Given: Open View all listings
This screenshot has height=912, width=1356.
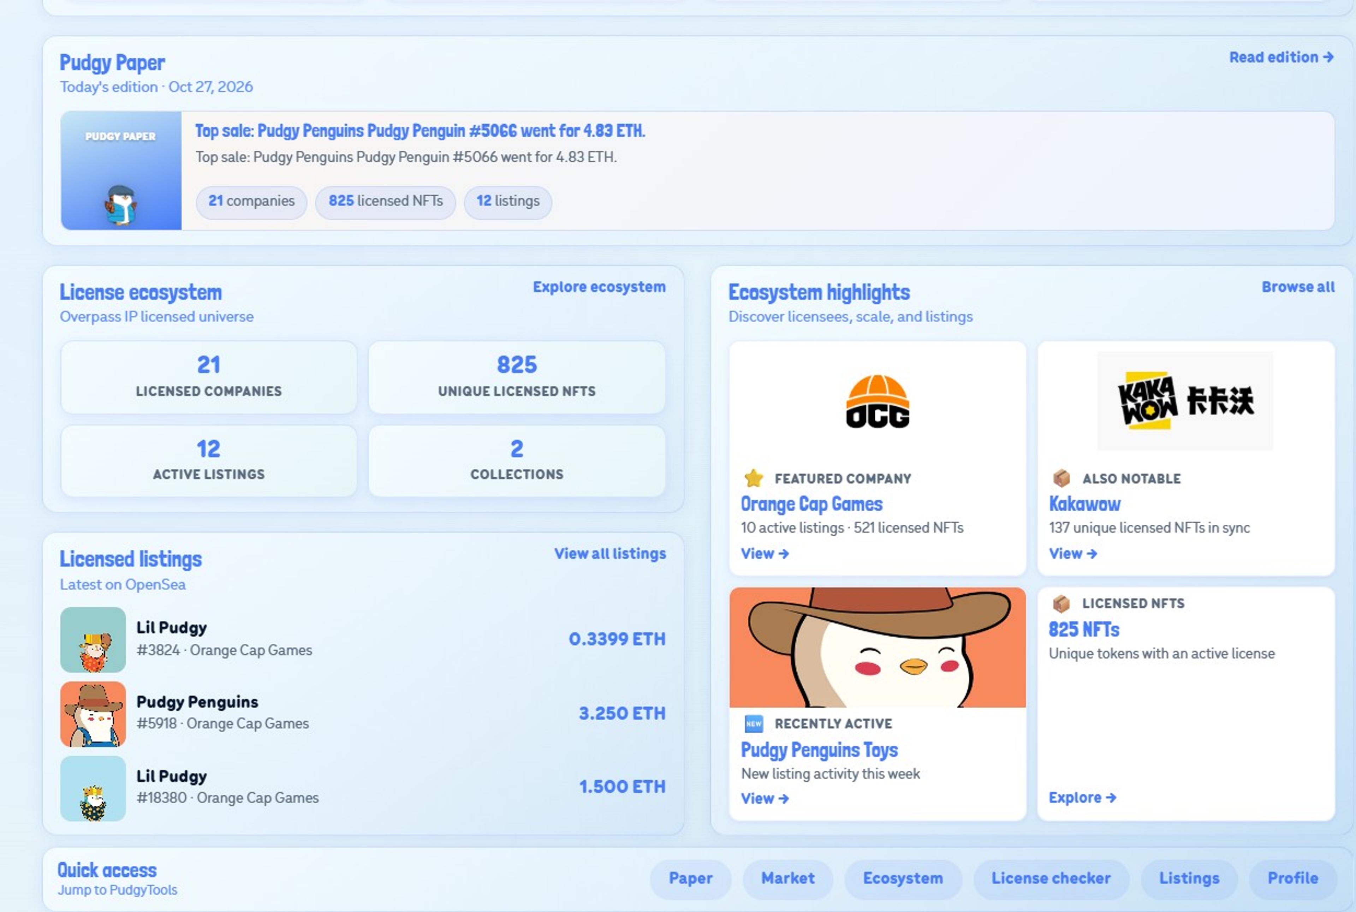Looking at the screenshot, I should click(609, 553).
